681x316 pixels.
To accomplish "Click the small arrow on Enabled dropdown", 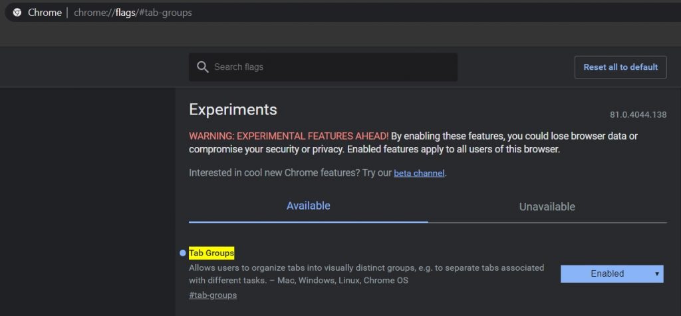I will 656,274.
